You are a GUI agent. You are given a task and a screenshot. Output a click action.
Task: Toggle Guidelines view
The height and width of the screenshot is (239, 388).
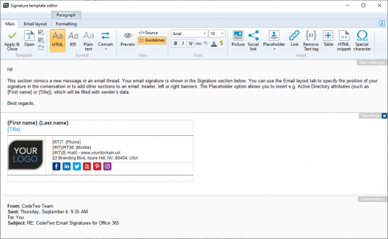coord(152,40)
